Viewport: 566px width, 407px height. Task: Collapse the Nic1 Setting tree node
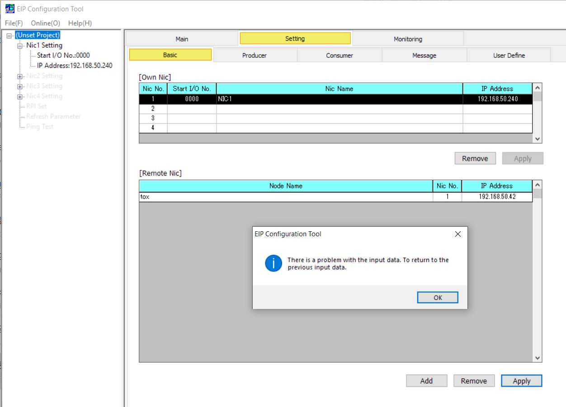(x=20, y=46)
